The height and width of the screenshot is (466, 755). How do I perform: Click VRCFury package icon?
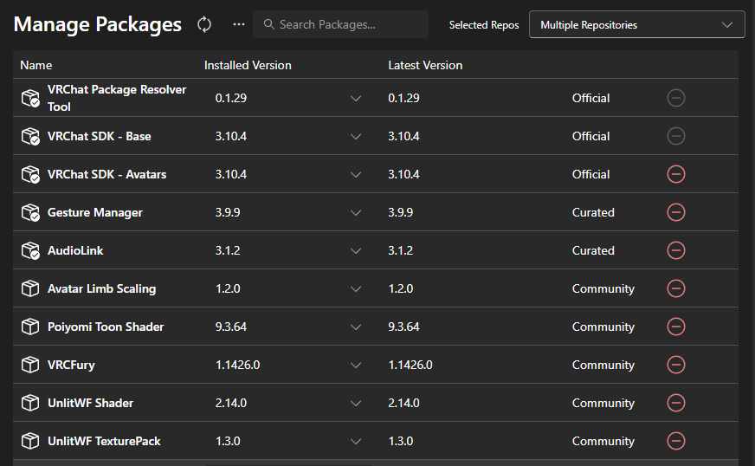(30, 365)
